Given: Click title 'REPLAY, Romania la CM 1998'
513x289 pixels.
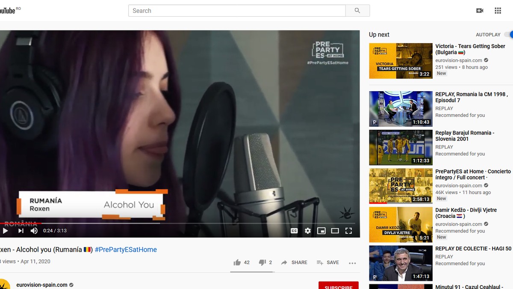Looking at the screenshot, I should (x=472, y=97).
